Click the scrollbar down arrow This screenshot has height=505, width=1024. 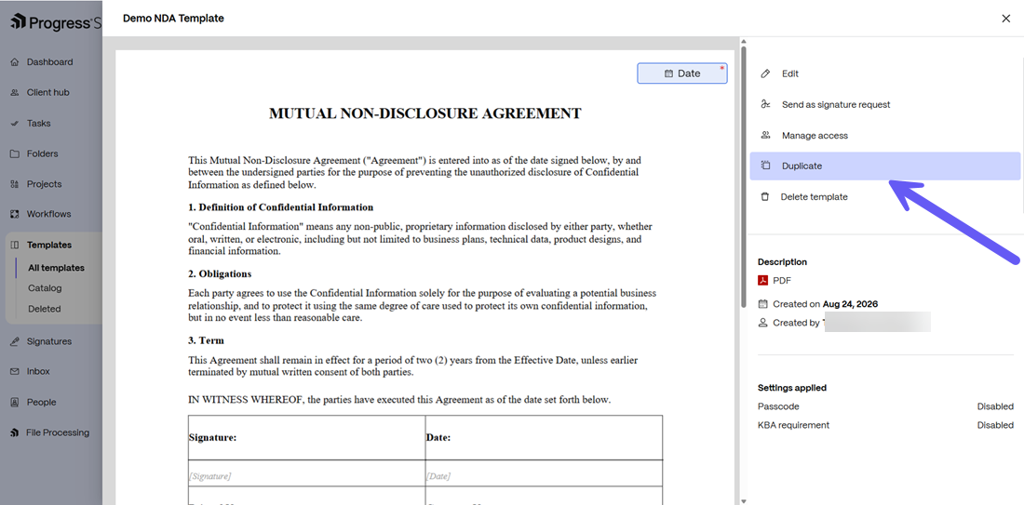click(x=743, y=500)
